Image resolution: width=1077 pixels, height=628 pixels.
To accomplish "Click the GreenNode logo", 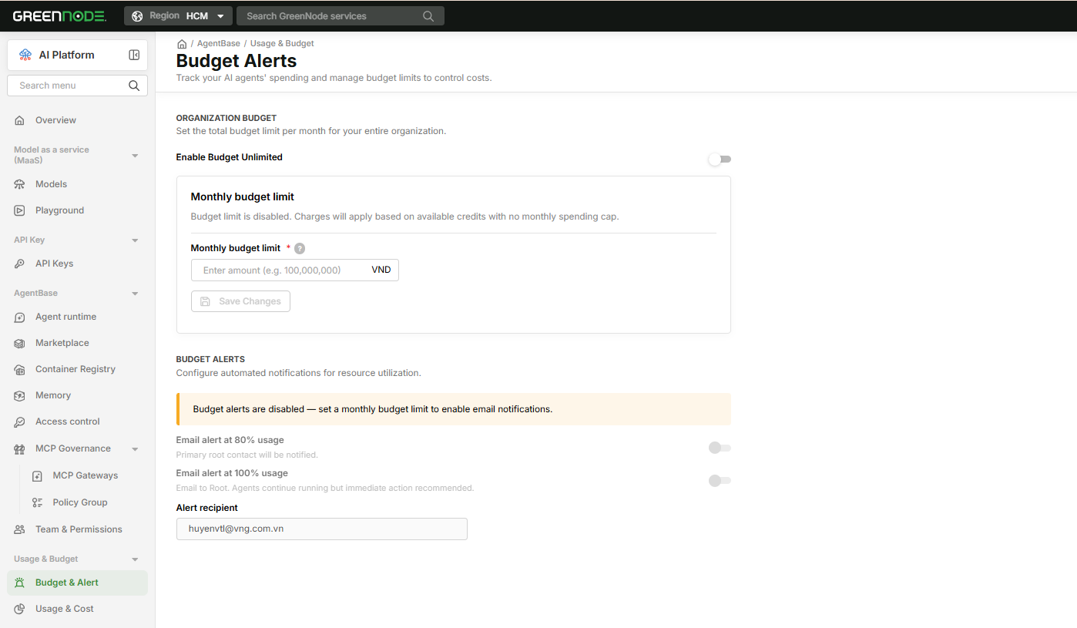I will 59,15.
